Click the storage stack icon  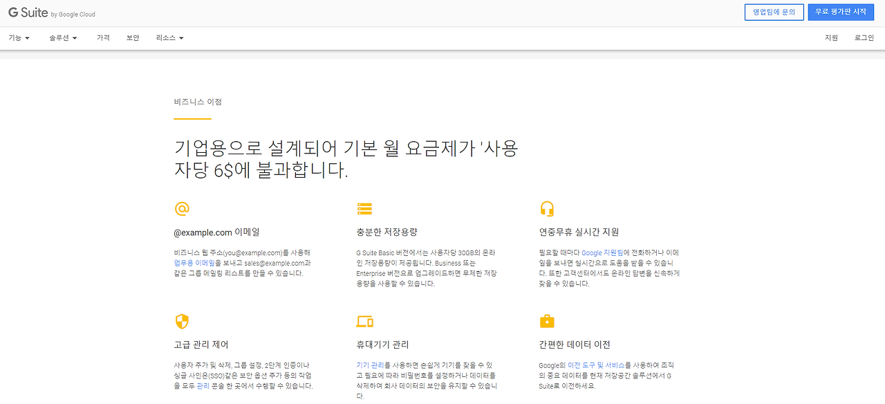pyautogui.click(x=364, y=208)
